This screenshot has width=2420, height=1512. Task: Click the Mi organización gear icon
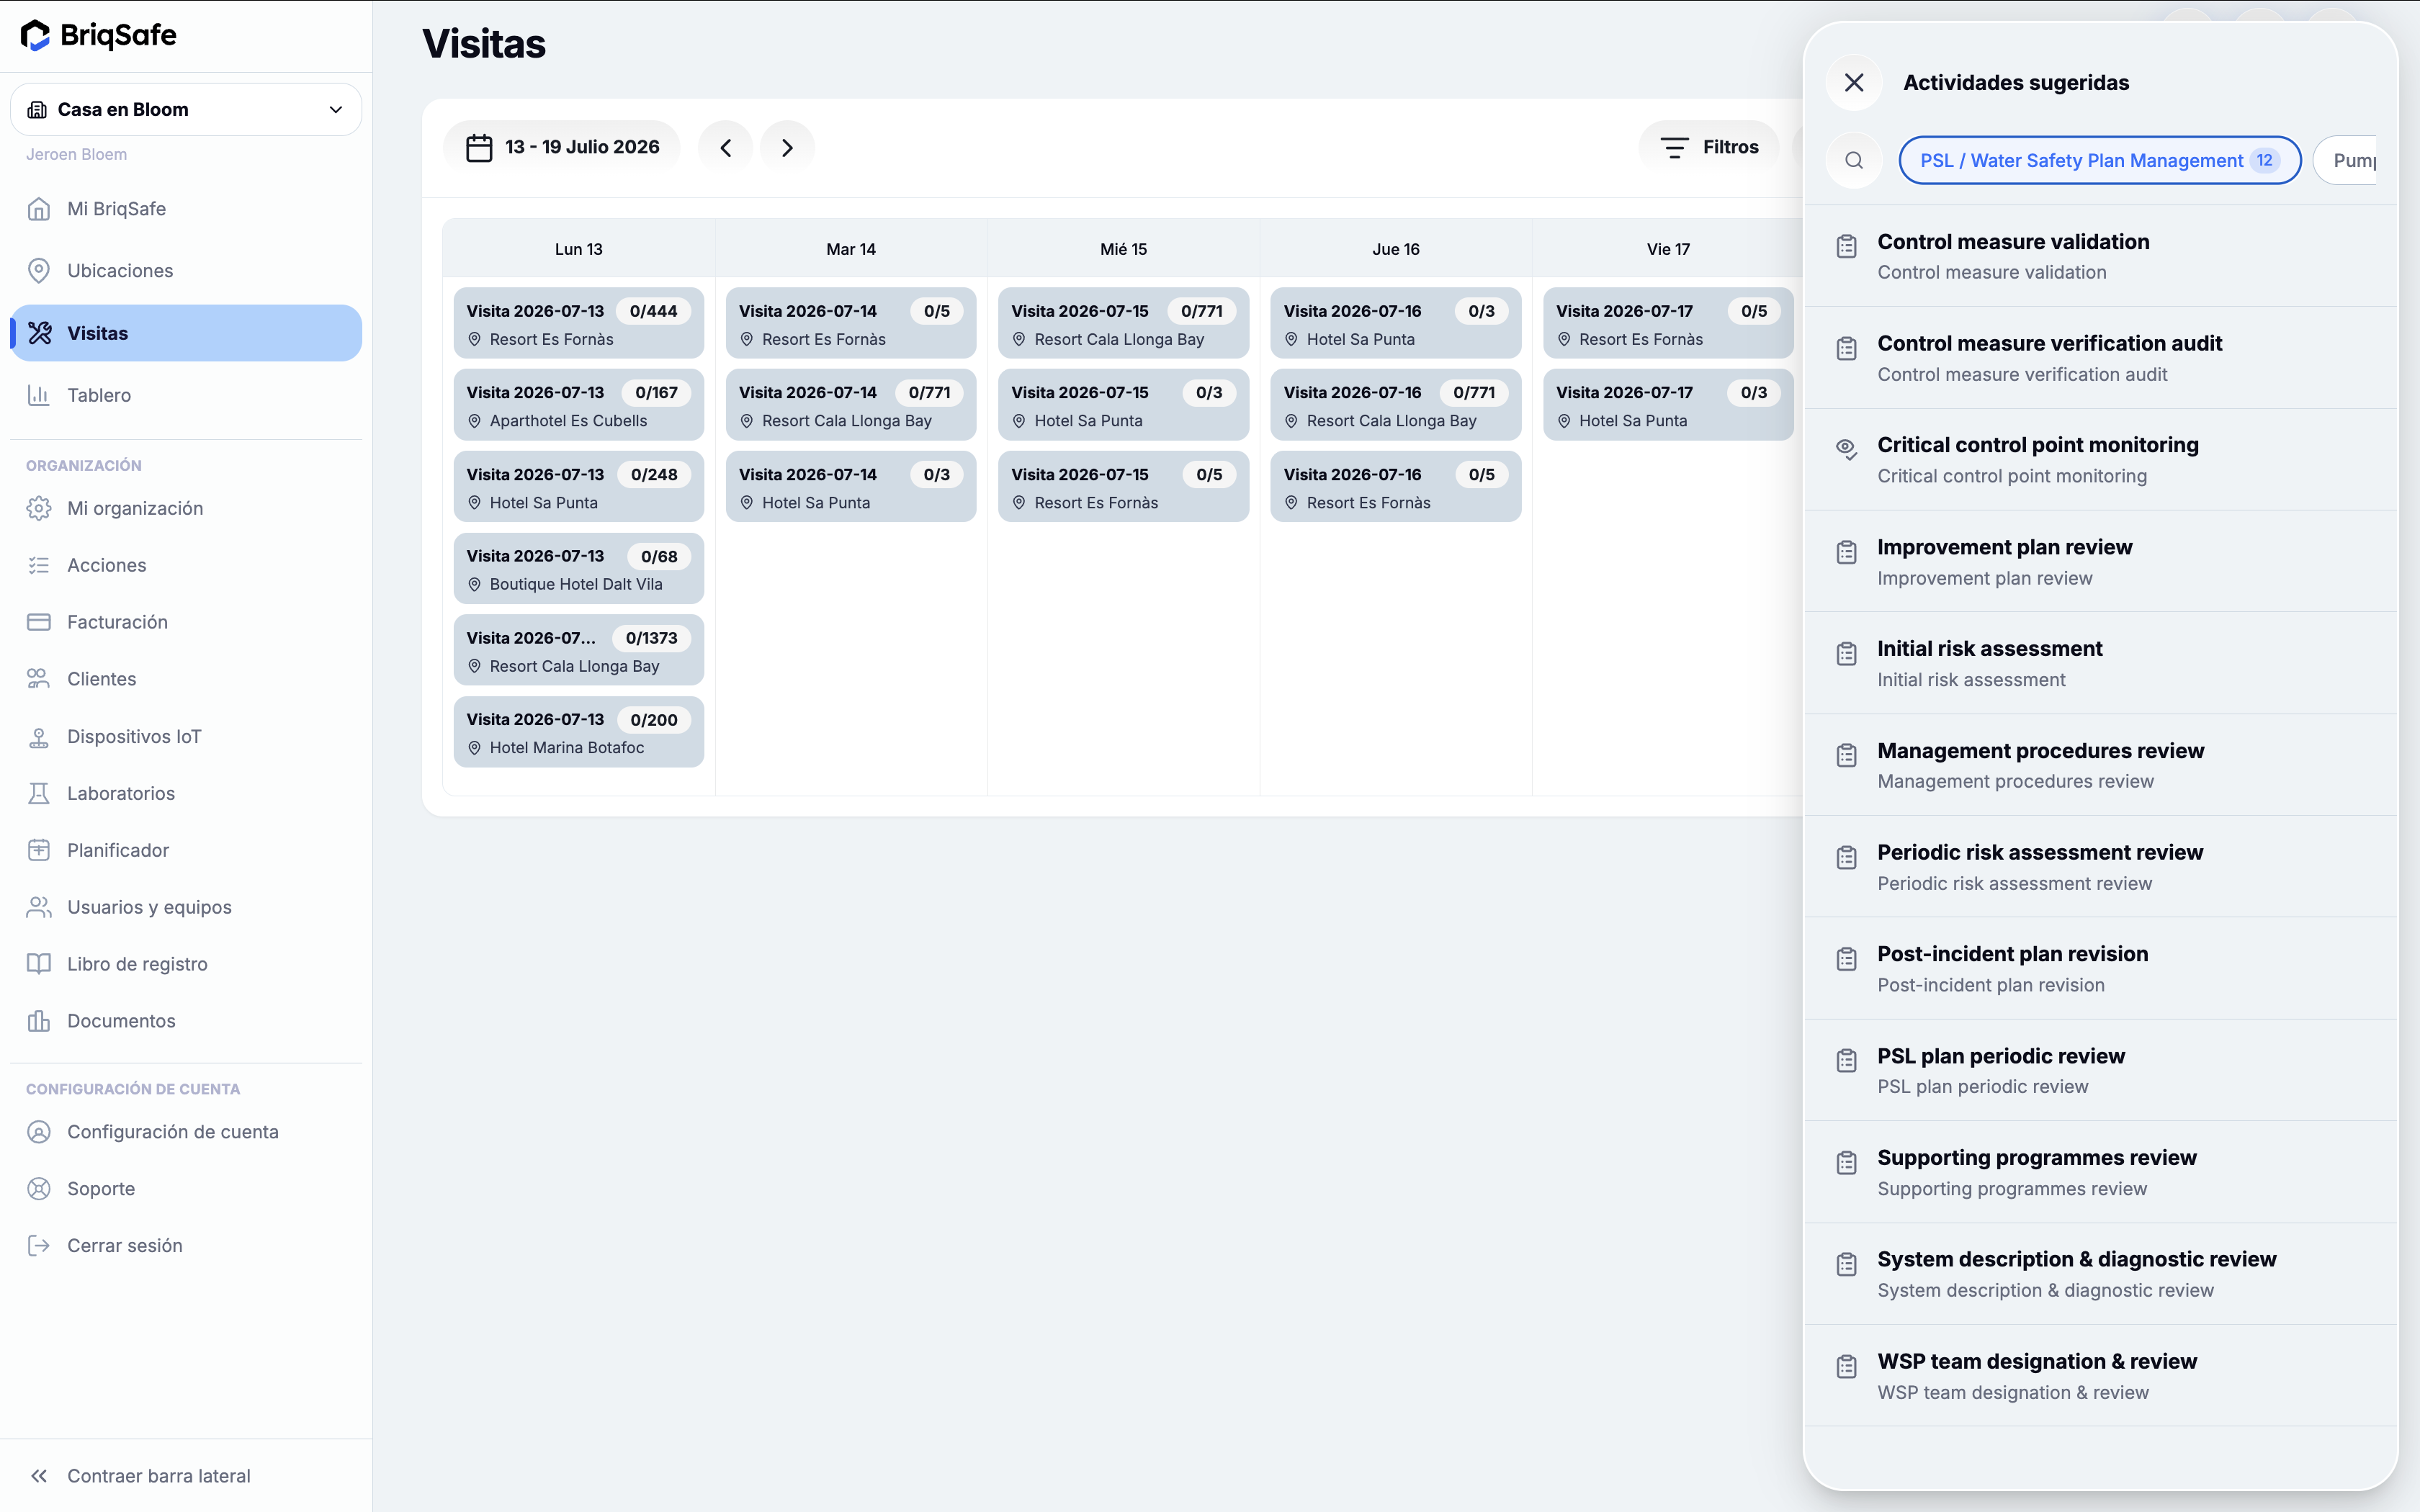point(39,508)
